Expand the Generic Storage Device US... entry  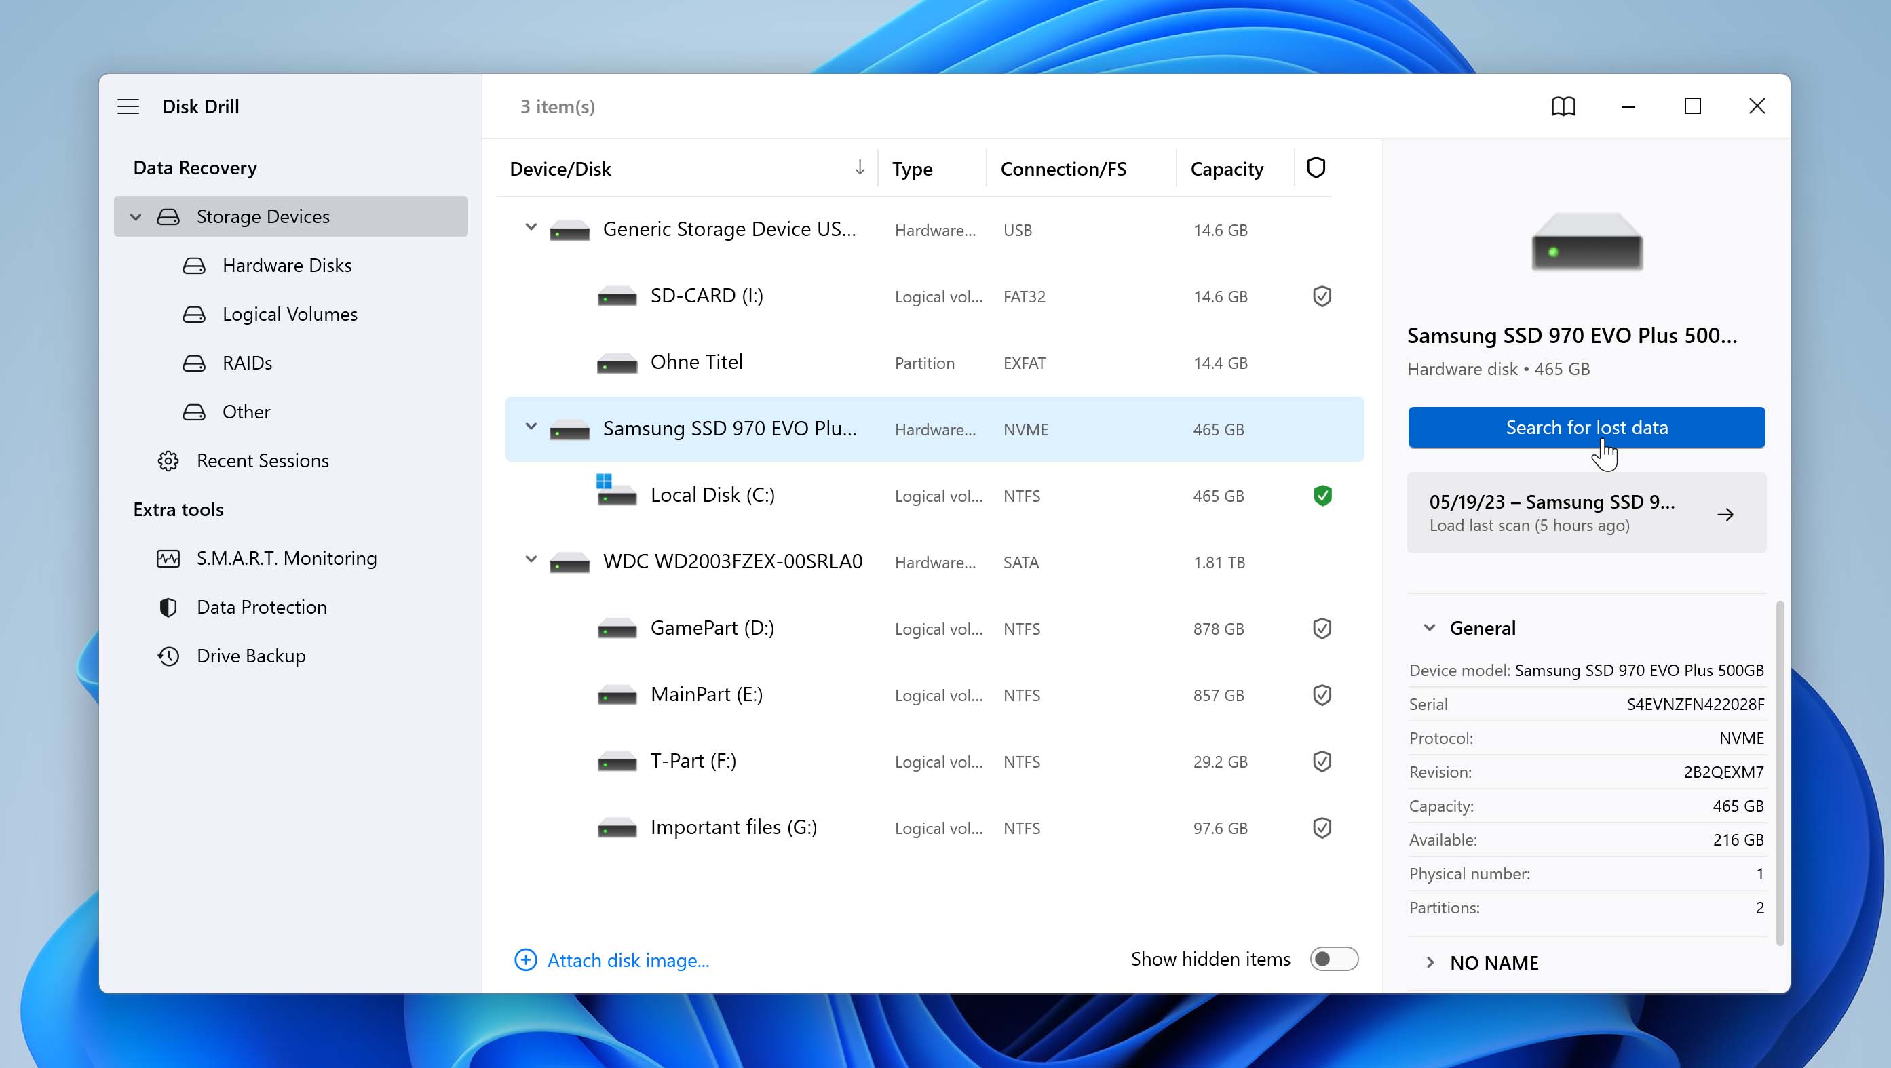[530, 230]
